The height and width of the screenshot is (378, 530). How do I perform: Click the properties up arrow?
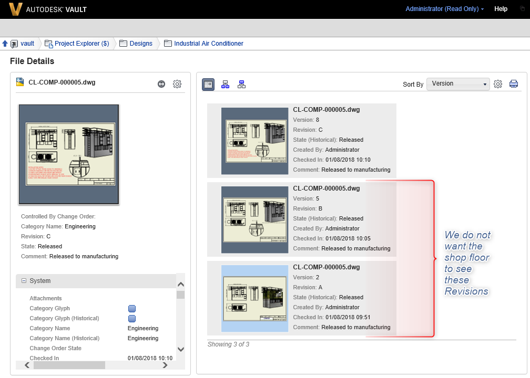pyautogui.click(x=181, y=285)
